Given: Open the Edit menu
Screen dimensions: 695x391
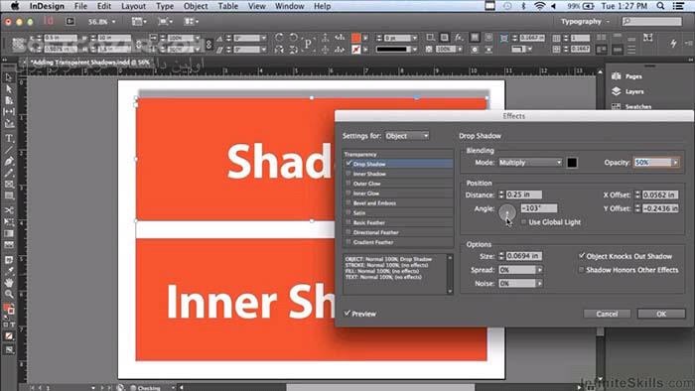Looking at the screenshot, I should point(104,6).
